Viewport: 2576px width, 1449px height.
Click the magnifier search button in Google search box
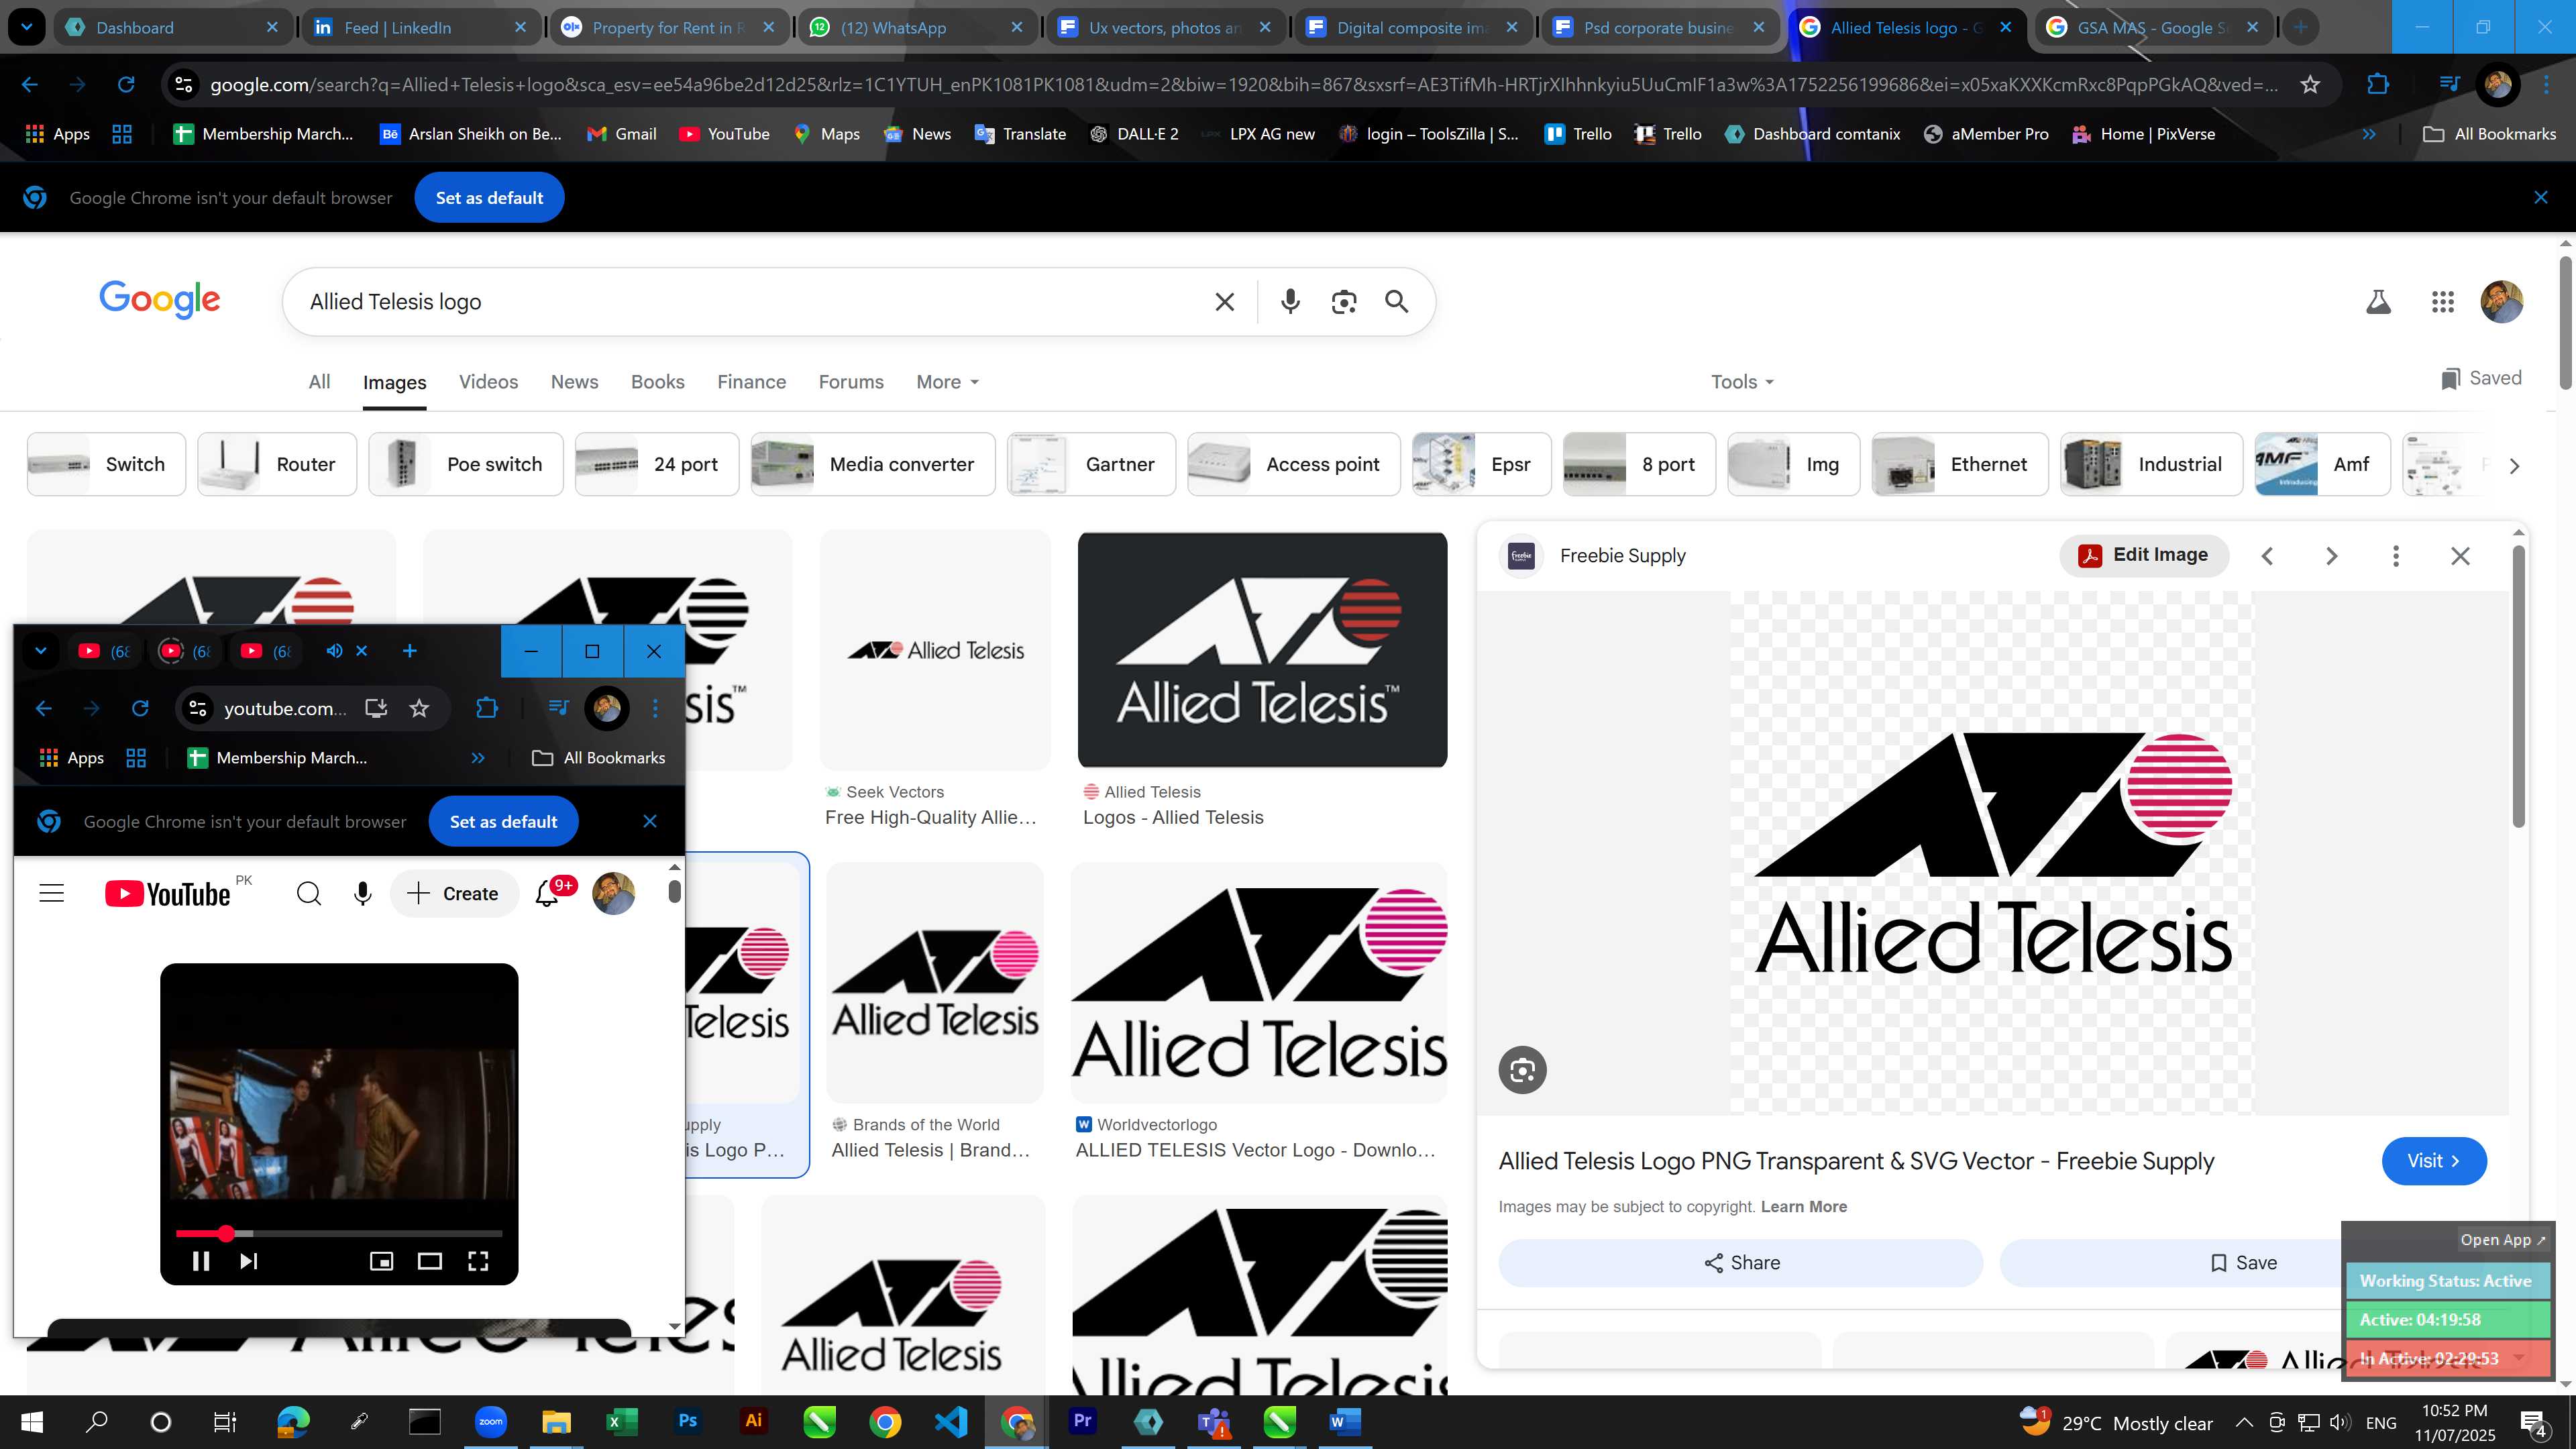1397,302
